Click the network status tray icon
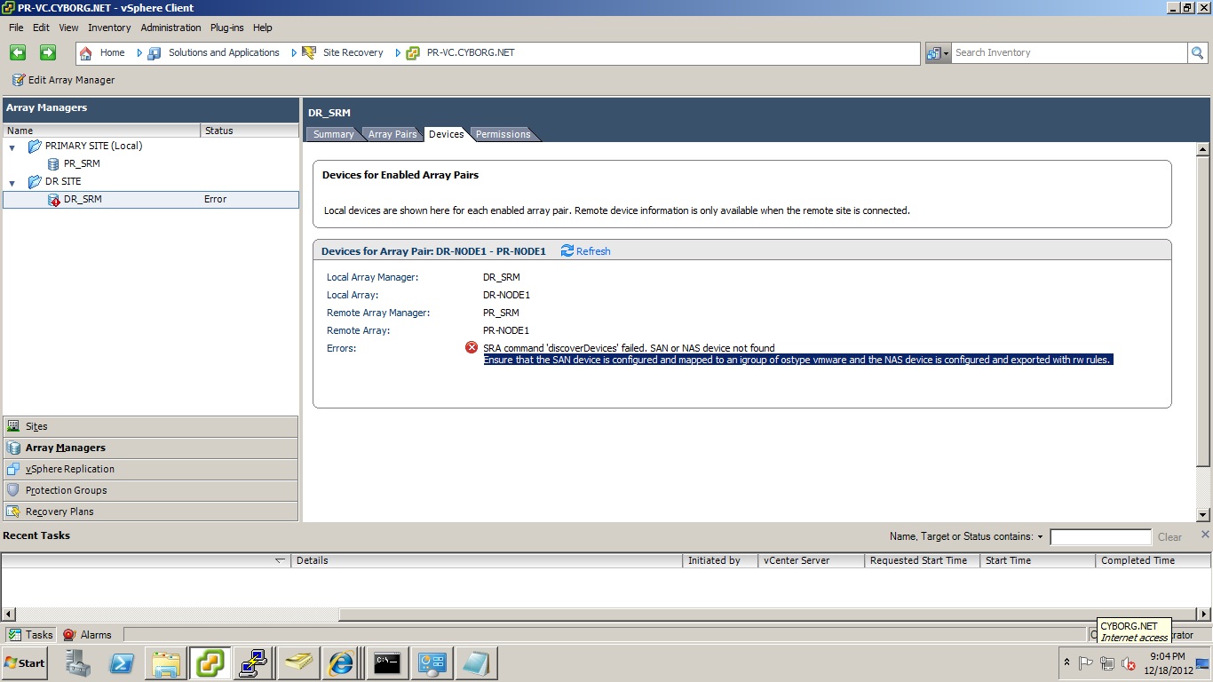The width and height of the screenshot is (1213, 682). (x=1106, y=663)
